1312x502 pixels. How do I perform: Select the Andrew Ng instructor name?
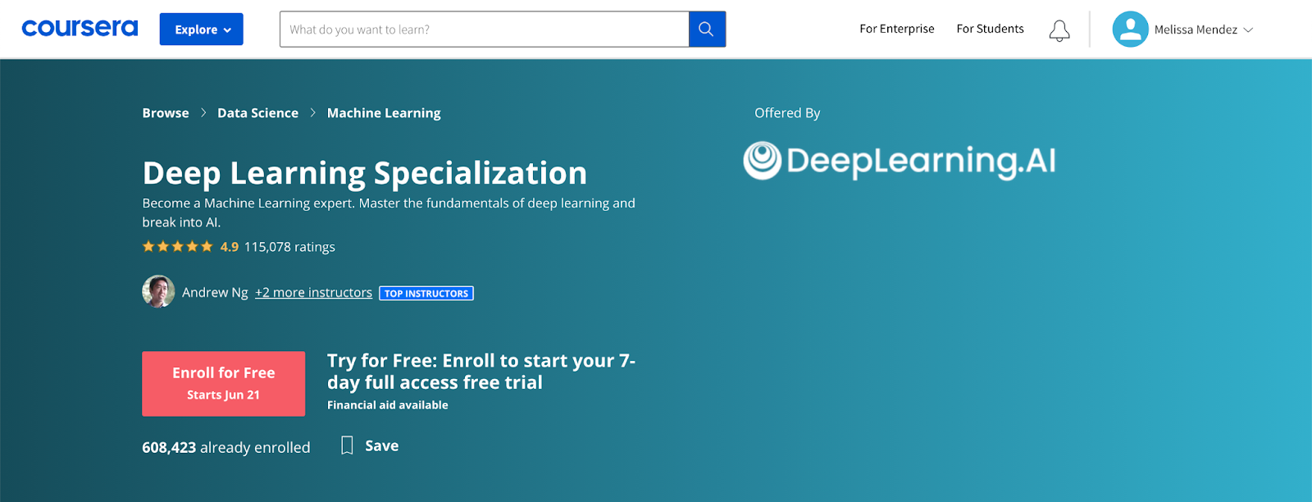point(215,293)
